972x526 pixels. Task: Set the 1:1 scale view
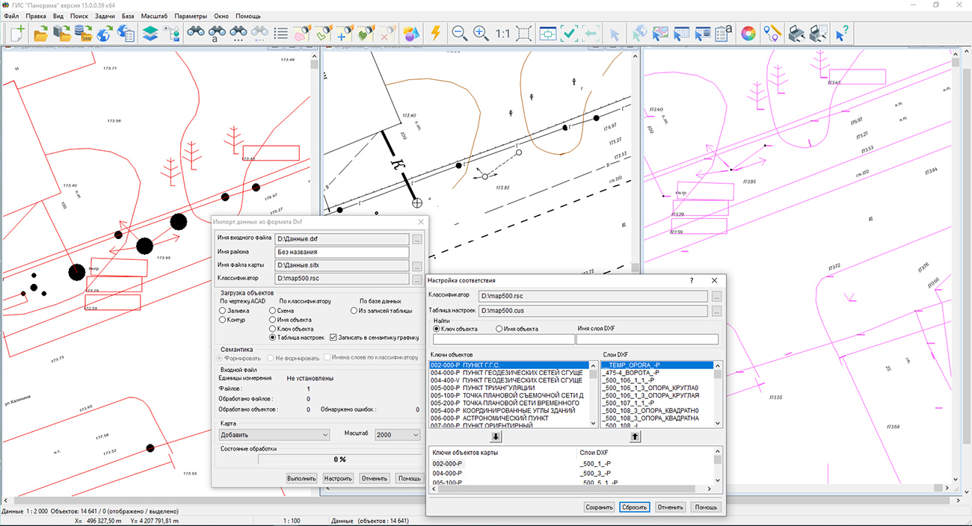point(502,33)
